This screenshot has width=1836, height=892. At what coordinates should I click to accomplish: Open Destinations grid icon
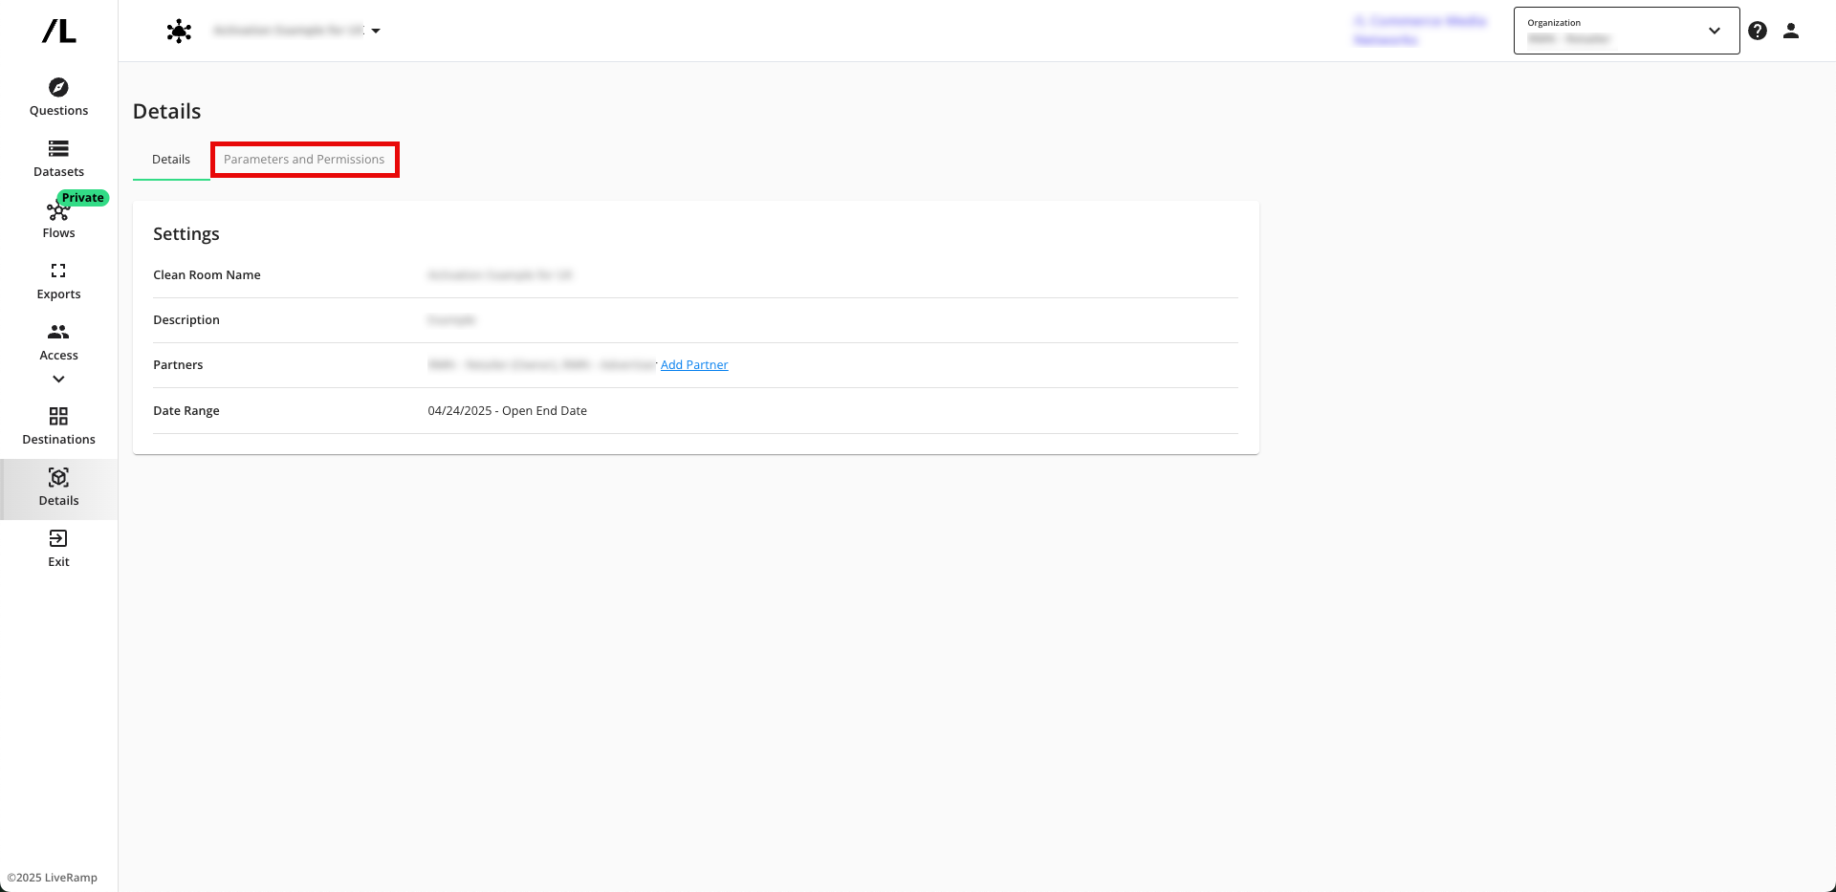tap(58, 417)
